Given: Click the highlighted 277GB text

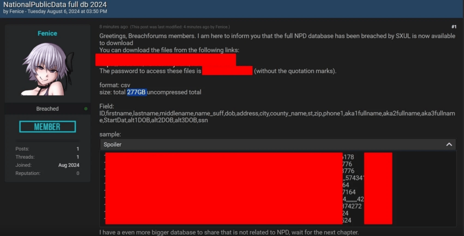Looking at the screenshot, I should tap(137, 92).
